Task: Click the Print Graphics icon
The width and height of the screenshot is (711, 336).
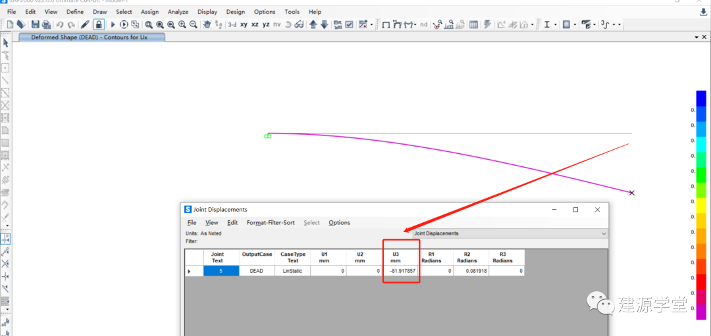Action: pyautogui.click(x=46, y=24)
